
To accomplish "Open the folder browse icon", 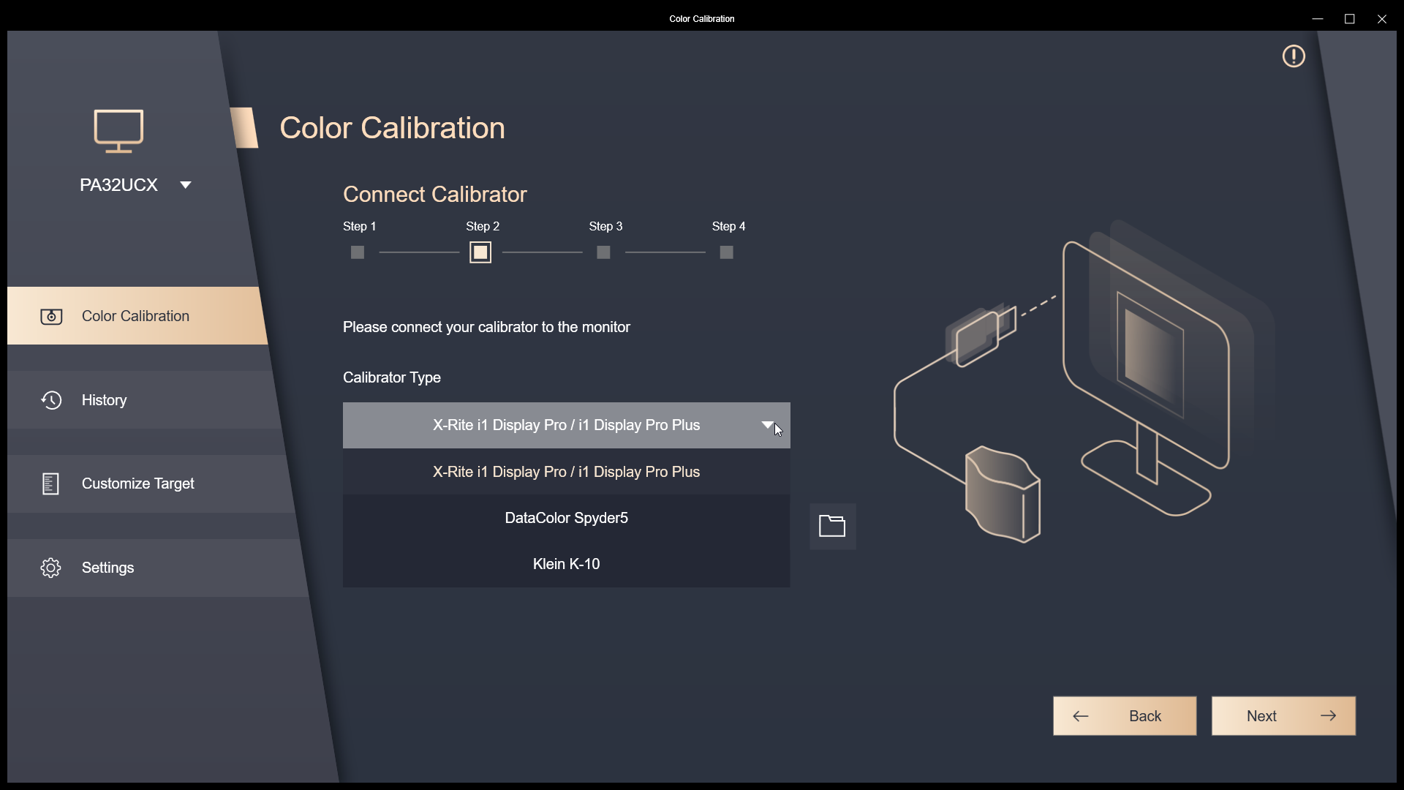I will 832,526.
